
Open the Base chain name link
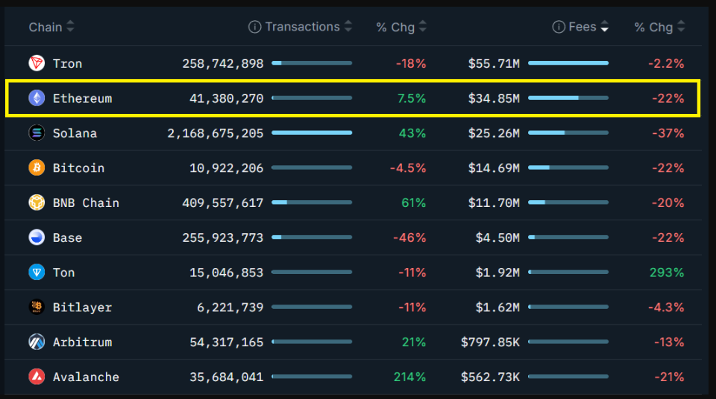(x=67, y=238)
